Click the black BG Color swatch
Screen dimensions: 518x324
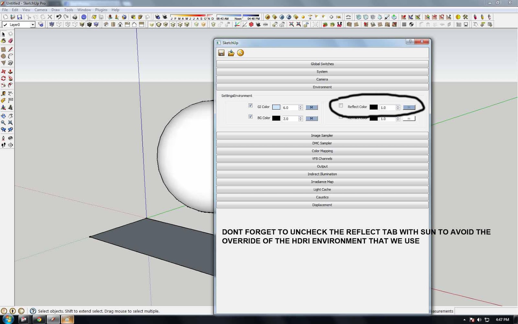click(276, 118)
